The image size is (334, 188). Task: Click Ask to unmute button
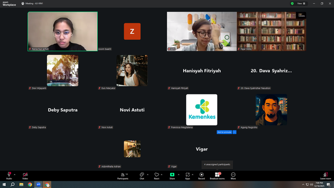tap(224, 132)
